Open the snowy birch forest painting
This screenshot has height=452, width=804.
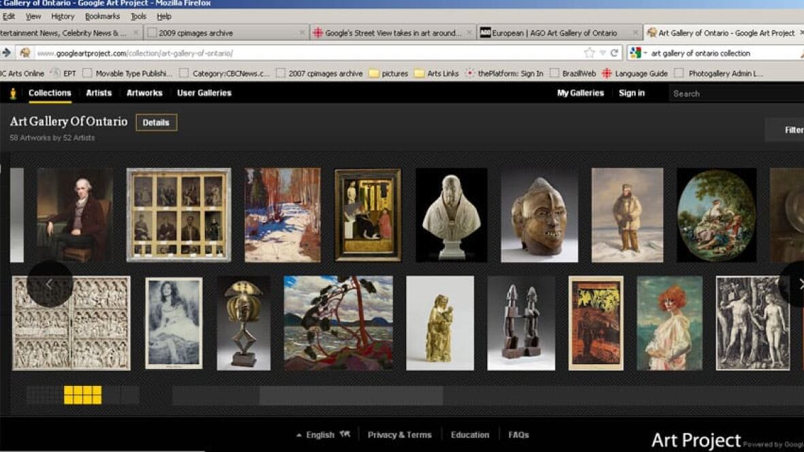[x=283, y=214]
